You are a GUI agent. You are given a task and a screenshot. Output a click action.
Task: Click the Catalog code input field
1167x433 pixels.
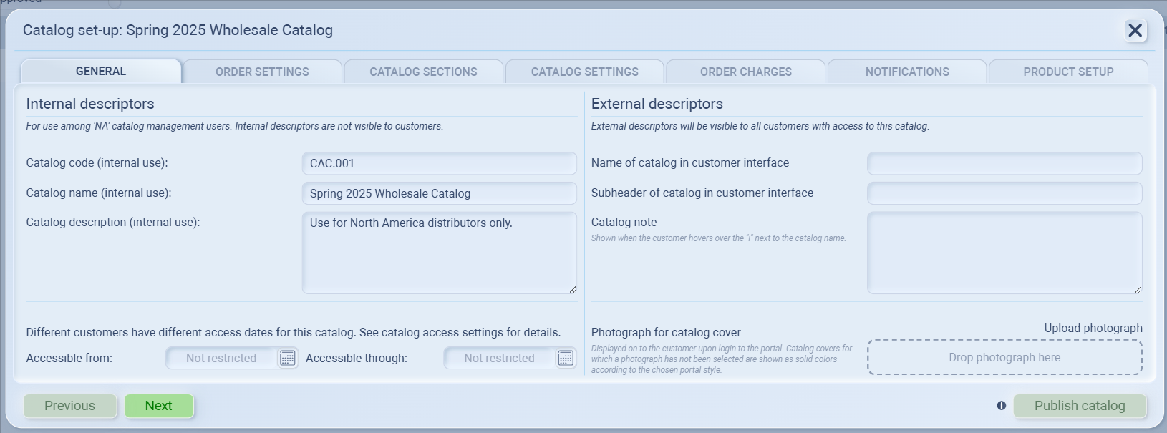[439, 163]
